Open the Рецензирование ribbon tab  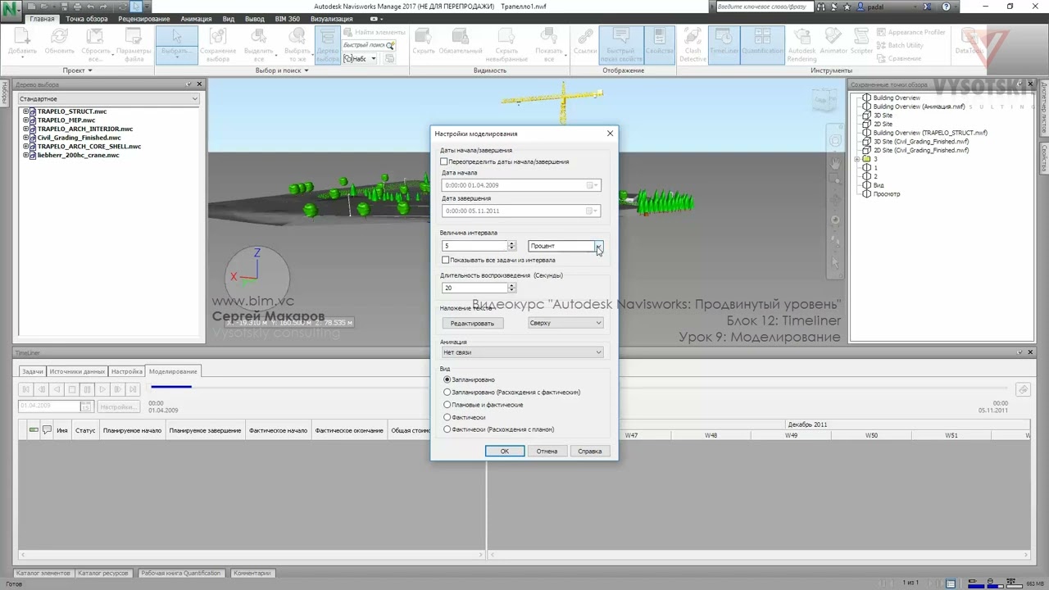point(143,19)
